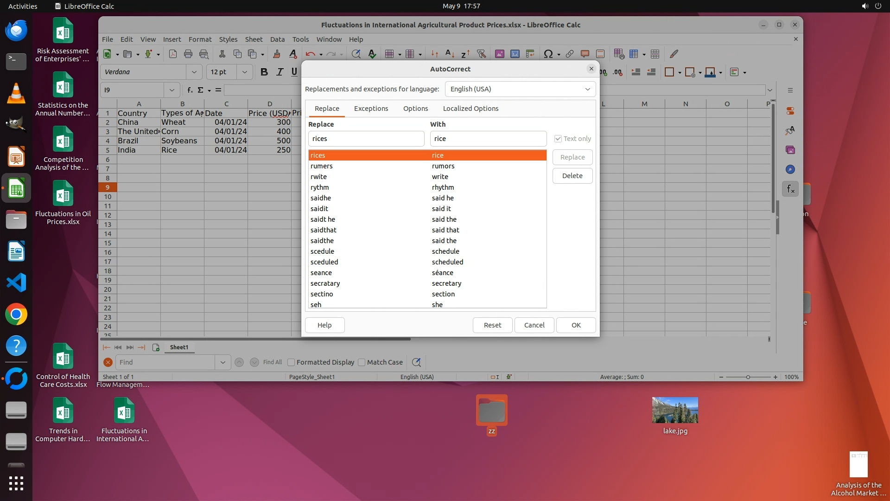
Task: Open the Special Character omega icon
Action: [x=548, y=54]
